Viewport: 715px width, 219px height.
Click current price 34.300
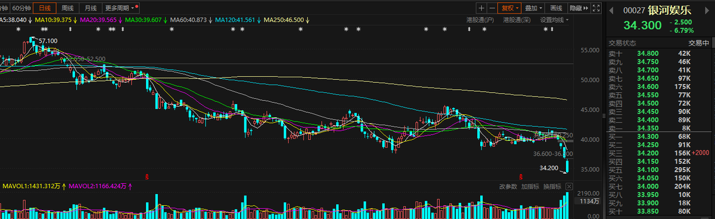point(642,26)
